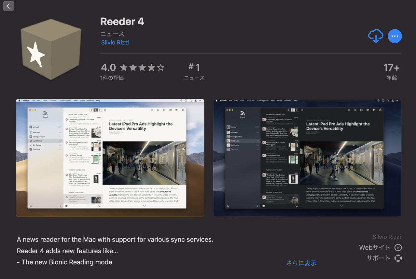Viewport: 416px width, 279px height.
Task: Click "Reeder 4 adds new features like…" line
Action: pos(67,251)
